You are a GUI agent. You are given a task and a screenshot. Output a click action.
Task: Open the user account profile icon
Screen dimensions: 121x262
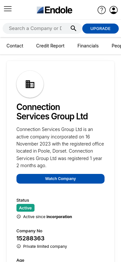[114, 10]
